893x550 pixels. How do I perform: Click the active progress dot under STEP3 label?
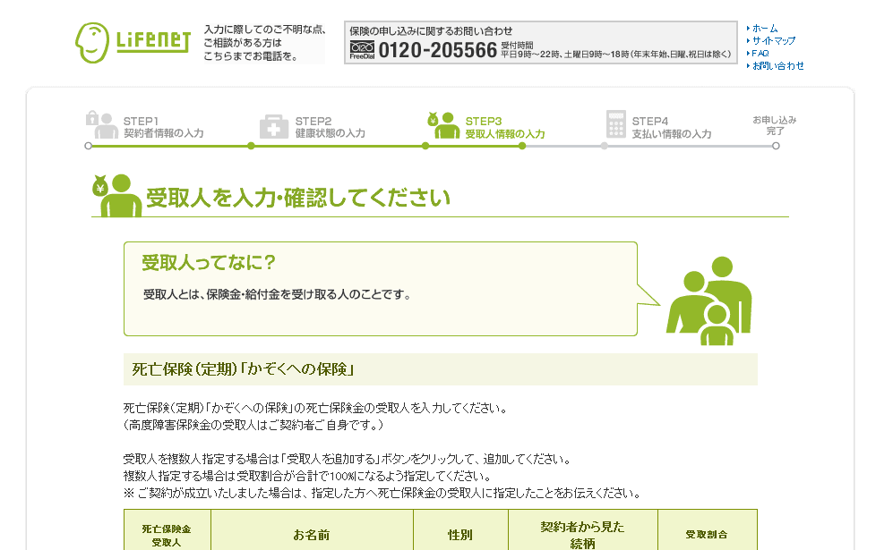(x=522, y=146)
